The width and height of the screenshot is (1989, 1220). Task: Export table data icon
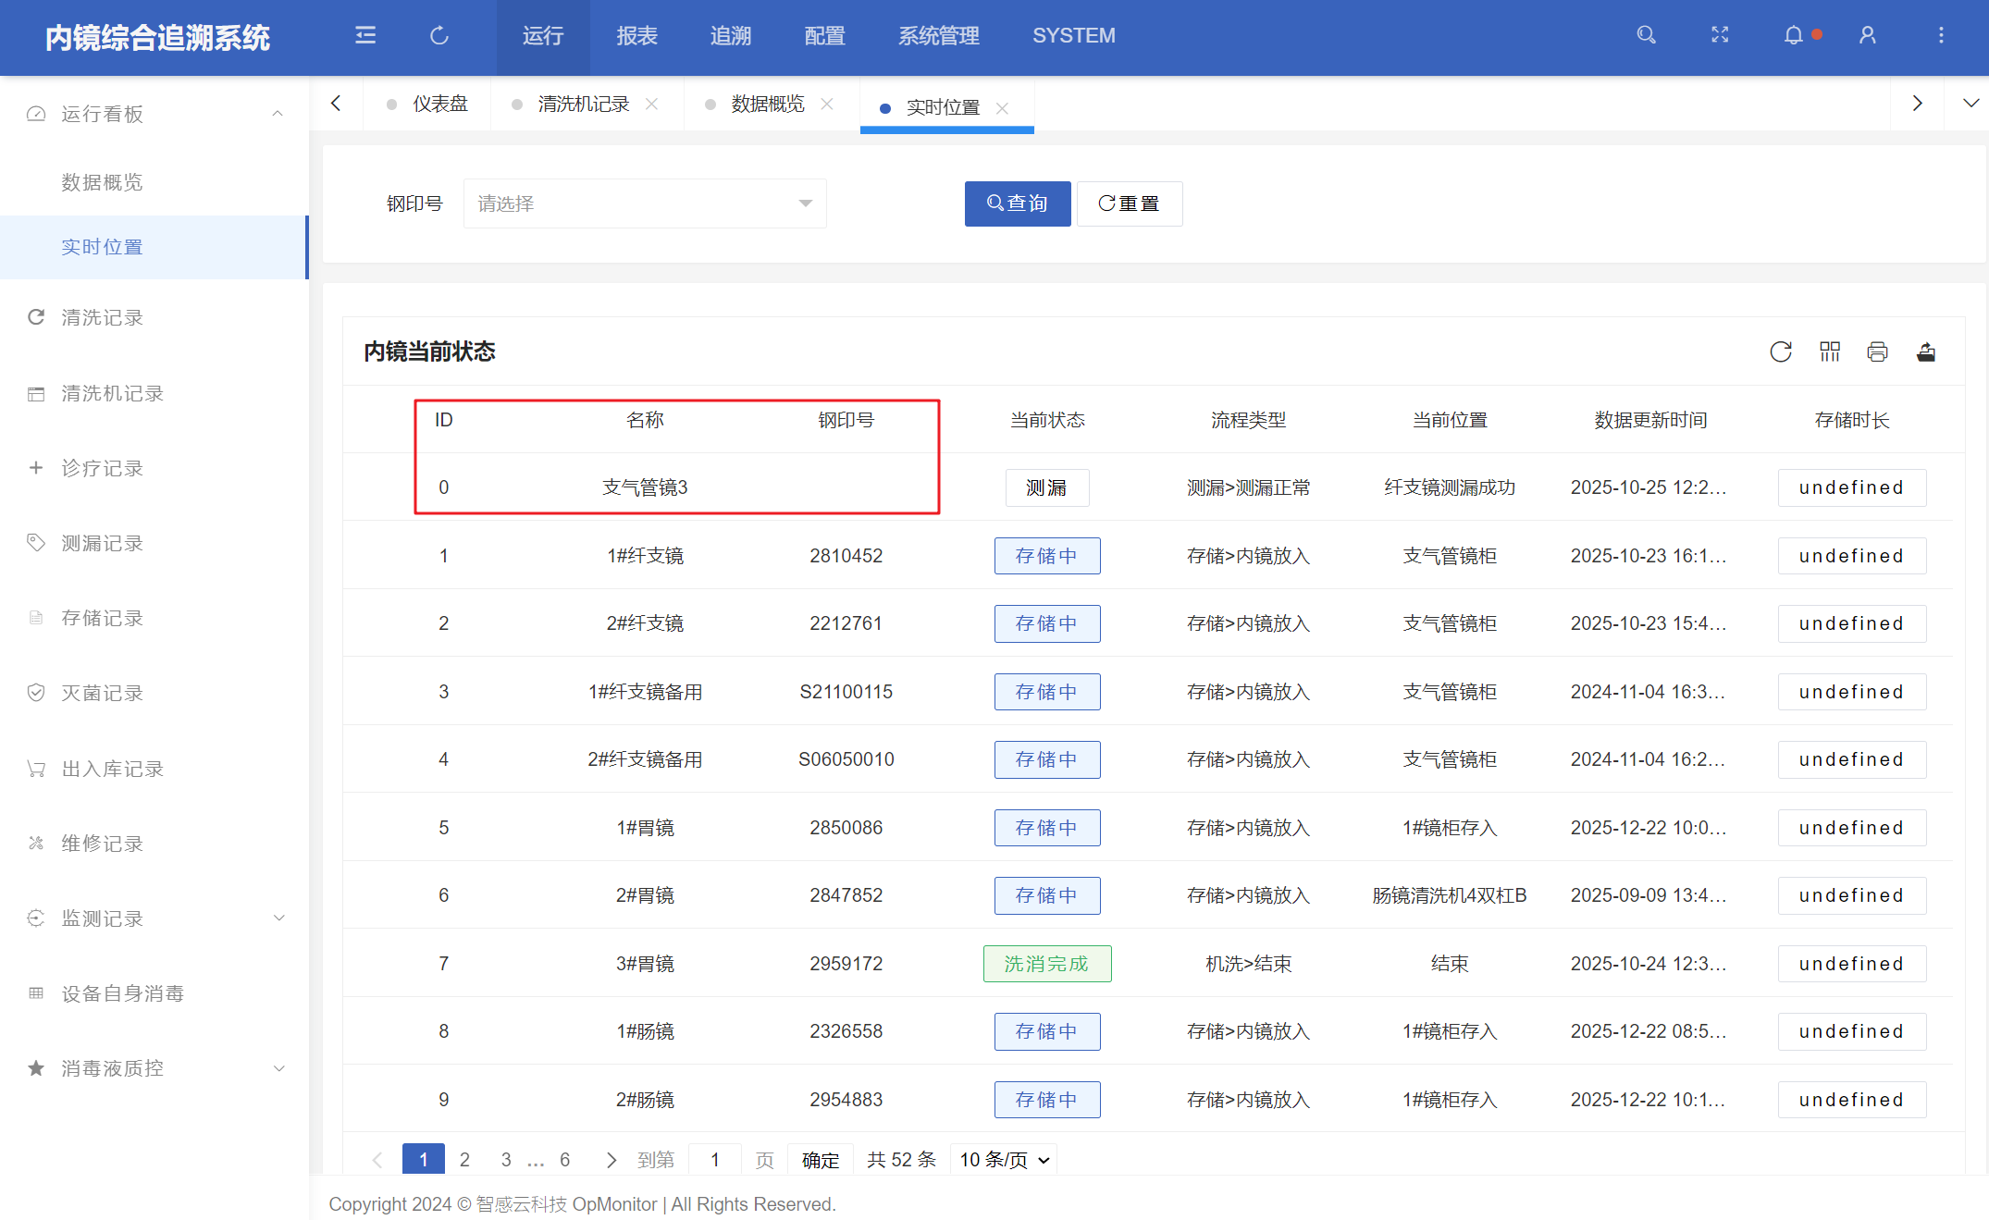1926,351
